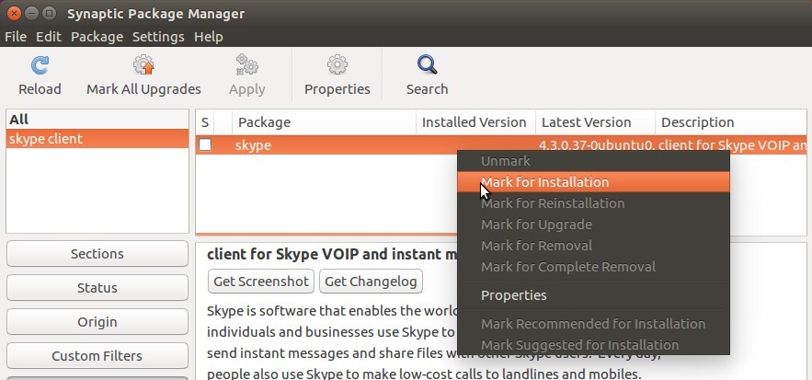This screenshot has height=380, width=812.
Task: Toggle the skype package status checkbox
Action: [206, 144]
